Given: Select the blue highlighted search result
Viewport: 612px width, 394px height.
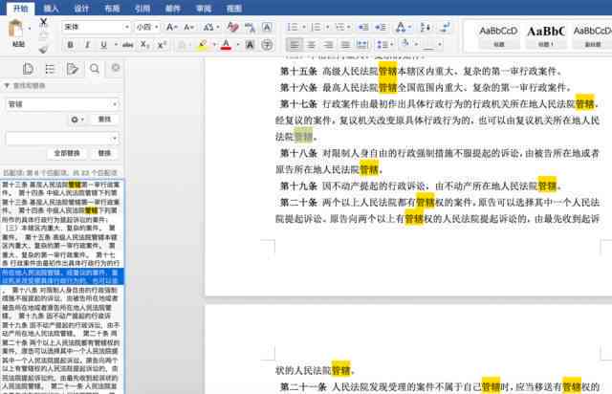Looking at the screenshot, I should click(62, 276).
